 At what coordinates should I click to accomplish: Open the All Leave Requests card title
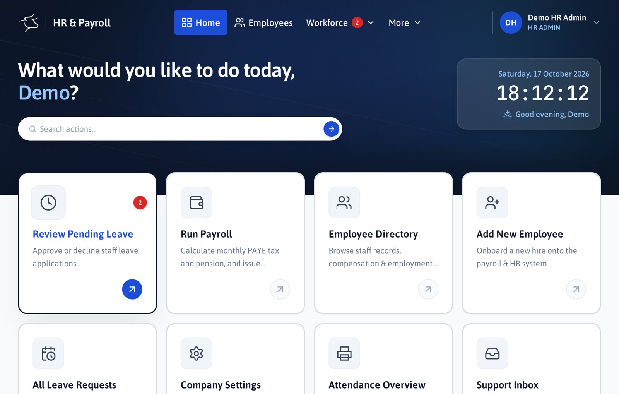[x=74, y=385]
